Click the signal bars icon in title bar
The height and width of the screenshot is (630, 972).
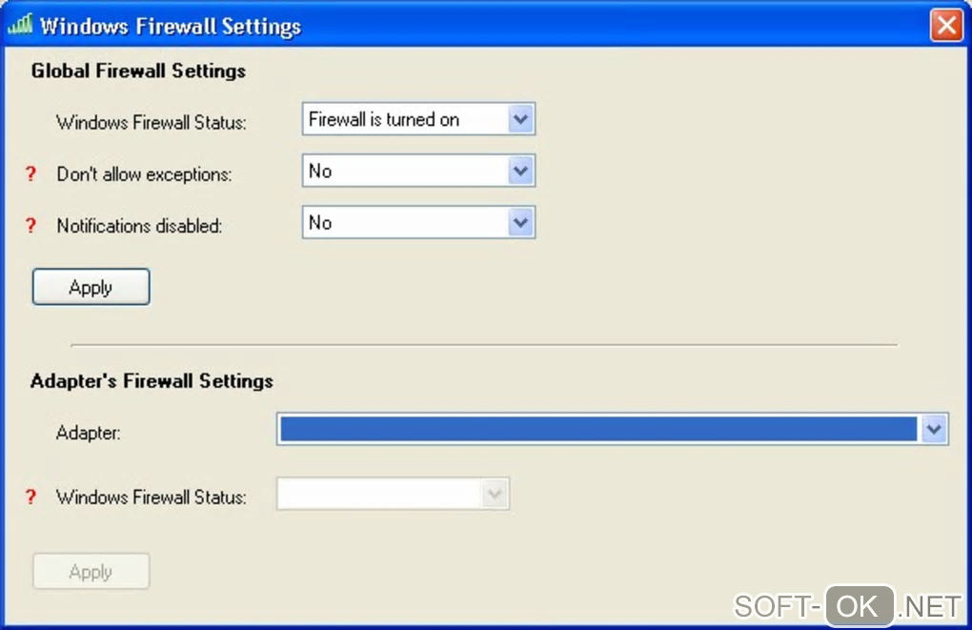pyautogui.click(x=20, y=26)
